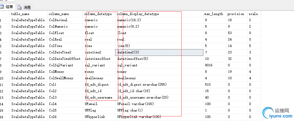
Task: Click the UFFlag:char(1) cell
Action: [x=159, y=110]
